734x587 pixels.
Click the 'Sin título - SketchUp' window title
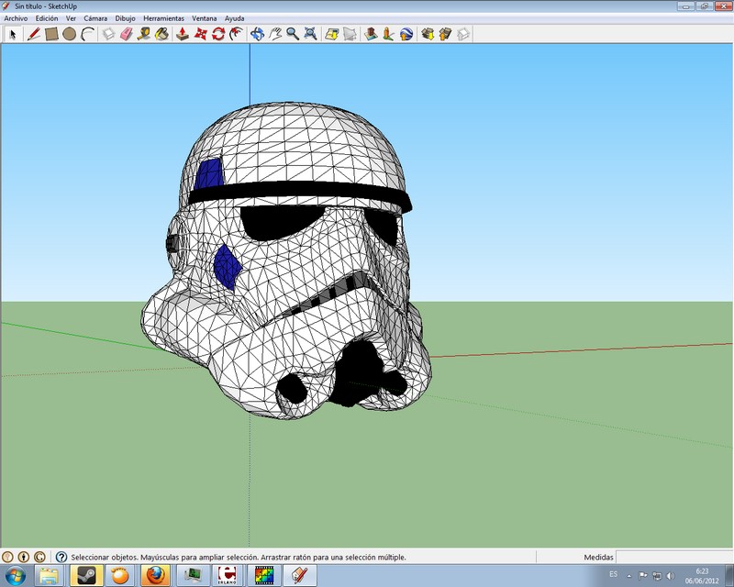click(46, 6)
